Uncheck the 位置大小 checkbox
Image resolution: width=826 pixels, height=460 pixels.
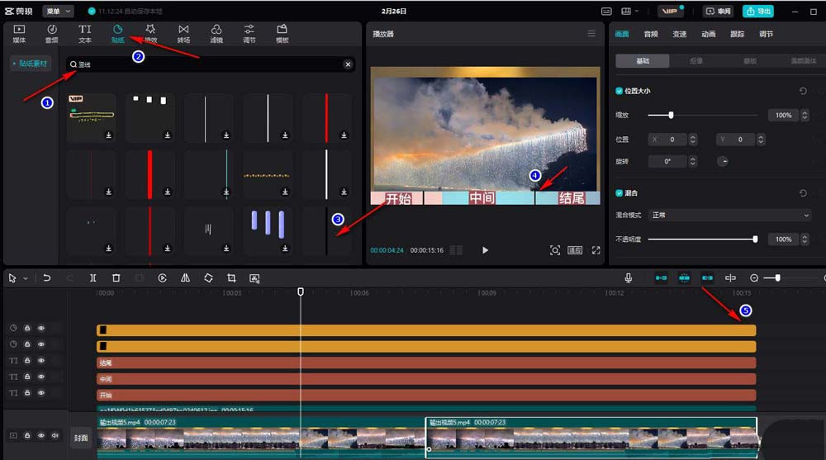[x=620, y=91]
